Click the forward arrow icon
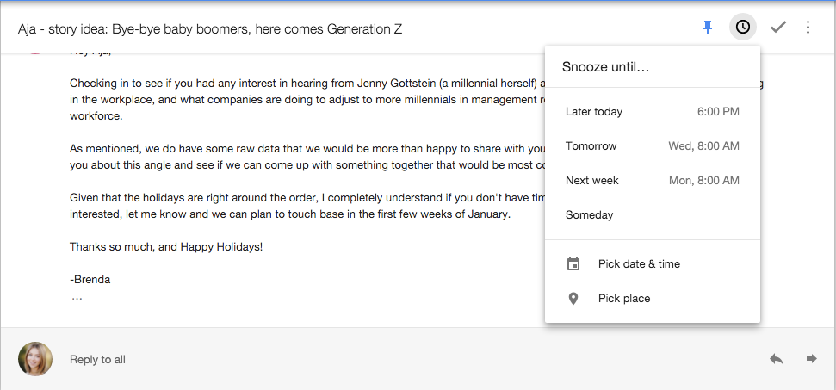This screenshot has height=390, width=836. [812, 359]
